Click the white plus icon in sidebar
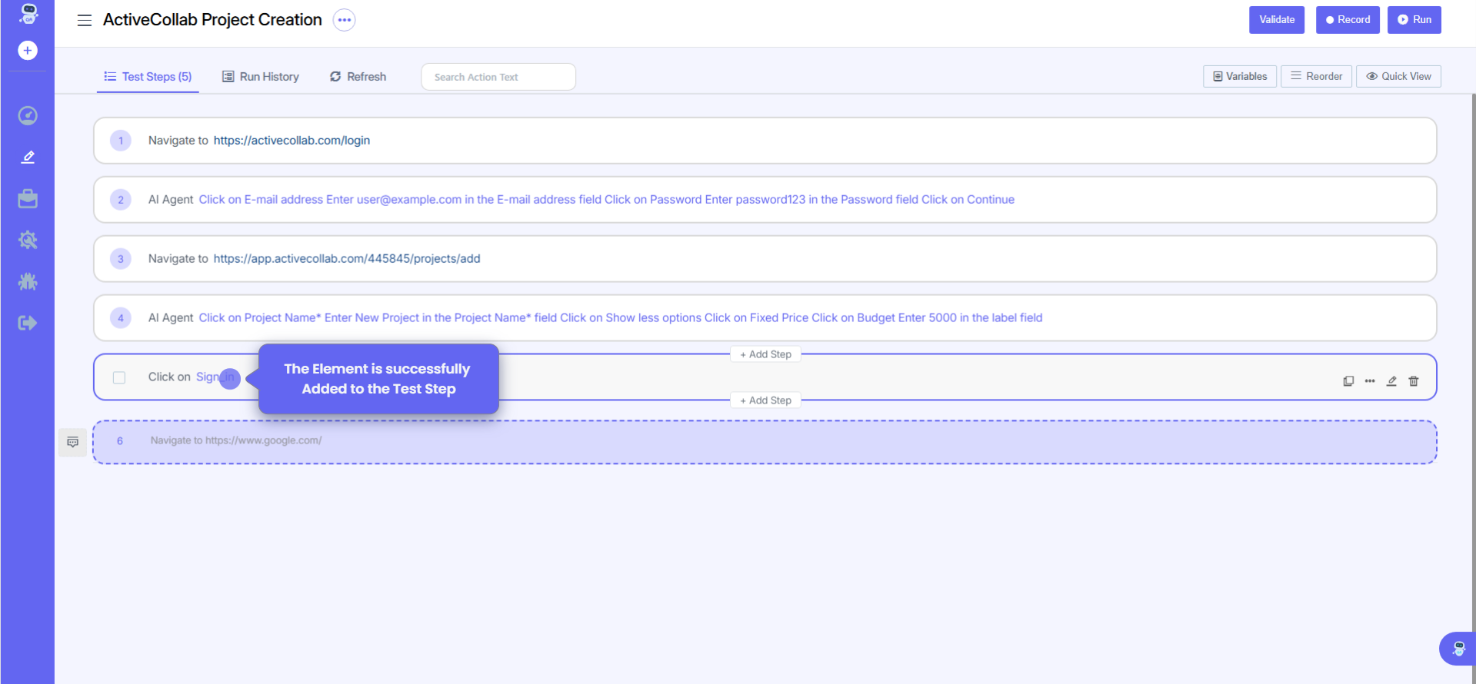 tap(28, 51)
